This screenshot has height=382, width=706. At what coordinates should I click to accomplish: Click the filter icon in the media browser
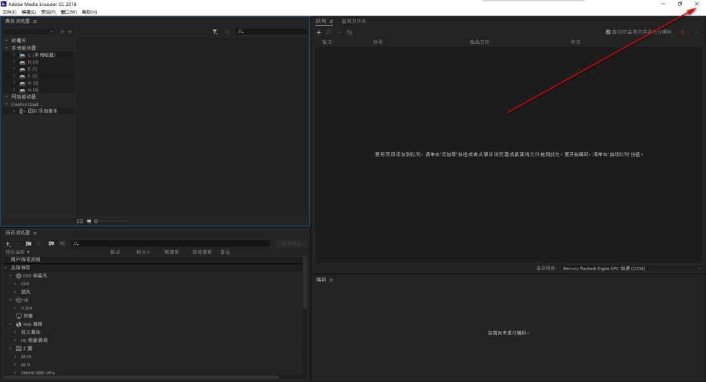tap(214, 31)
